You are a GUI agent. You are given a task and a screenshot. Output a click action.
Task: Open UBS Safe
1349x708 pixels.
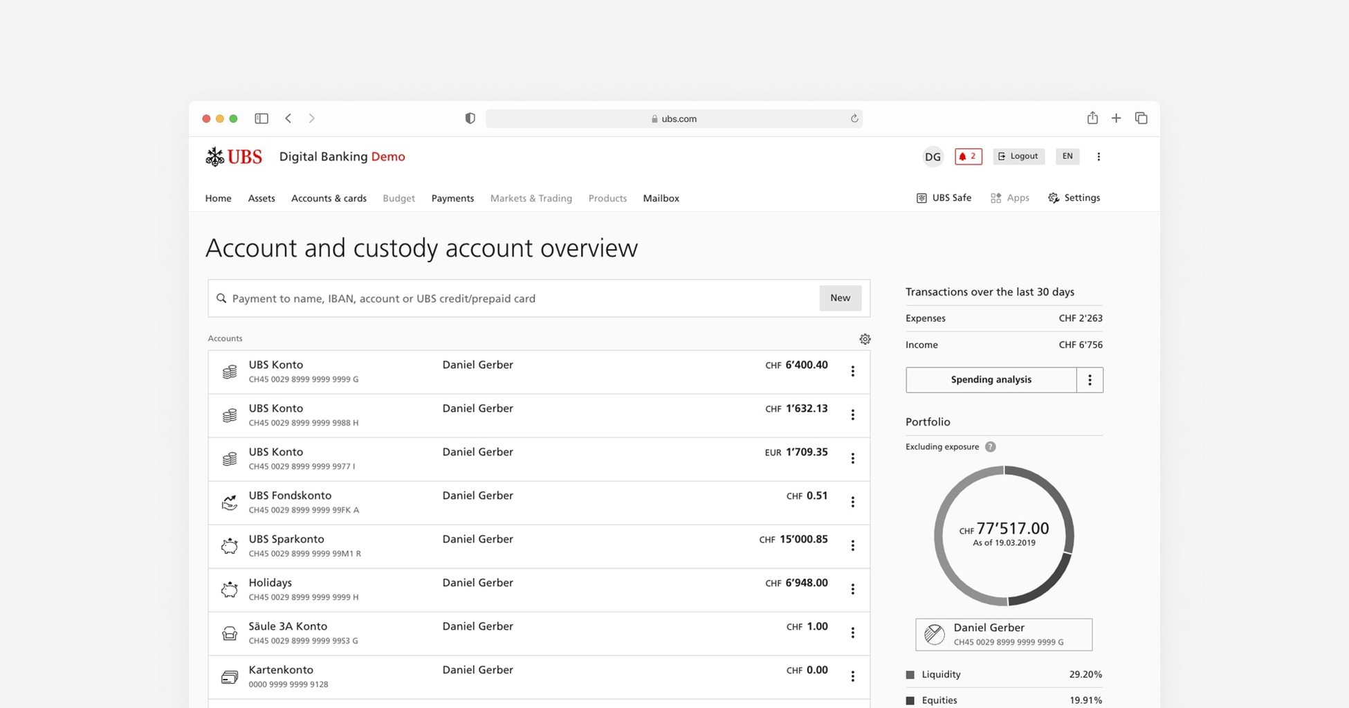click(943, 198)
